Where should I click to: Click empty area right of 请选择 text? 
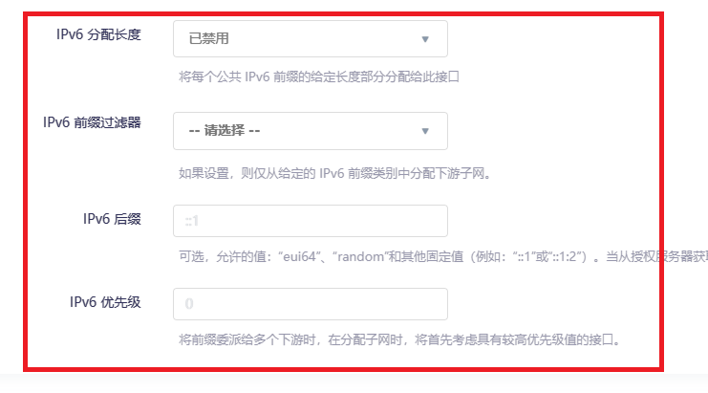pyautogui.click(x=338, y=131)
